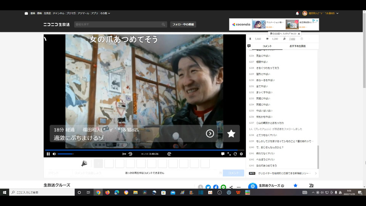Viewport: 366px width, 206px height.
Task: Click the program search input field
Action: tap(118, 24)
